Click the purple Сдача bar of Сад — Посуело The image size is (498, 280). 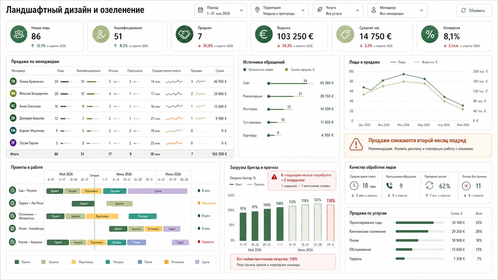(x=158, y=191)
